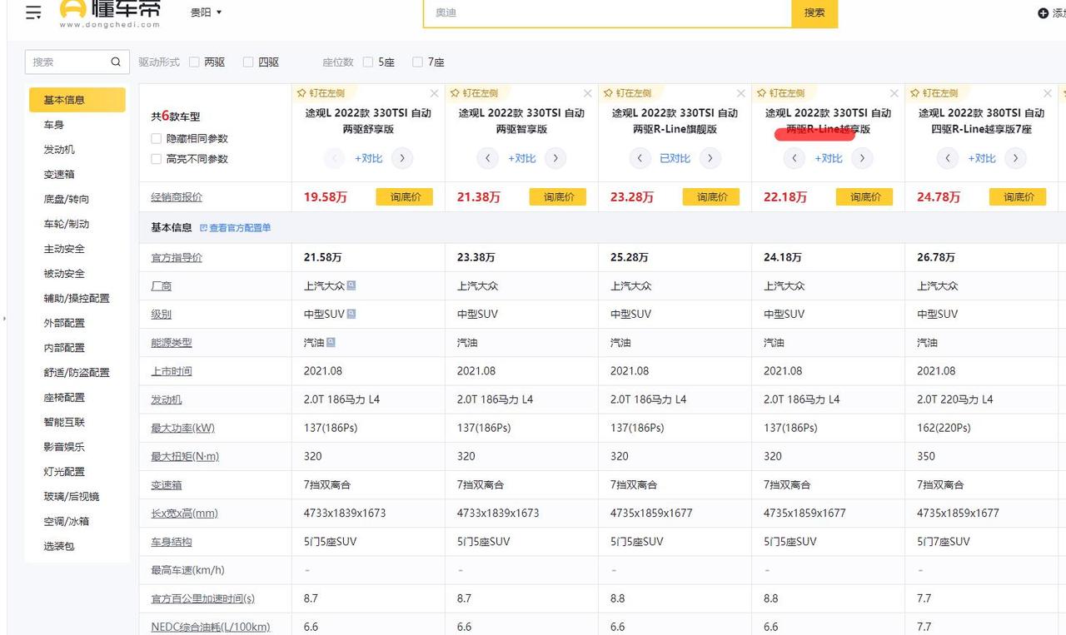Move 两驱舒享版 column right with arrow

pyautogui.click(x=401, y=158)
